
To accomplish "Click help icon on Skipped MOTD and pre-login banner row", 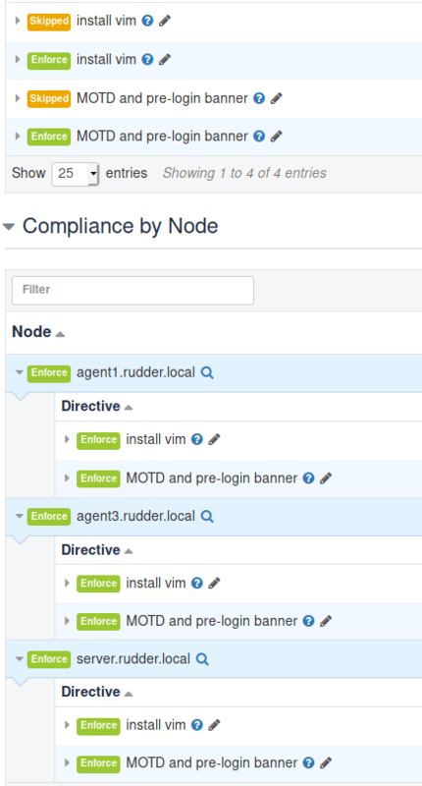I will click(259, 98).
